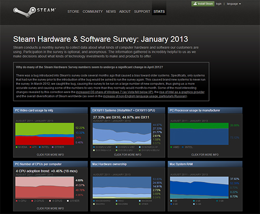Click the 1 CPU legend swatch
The width and height of the screenshot is (260, 214).
pos(17,201)
